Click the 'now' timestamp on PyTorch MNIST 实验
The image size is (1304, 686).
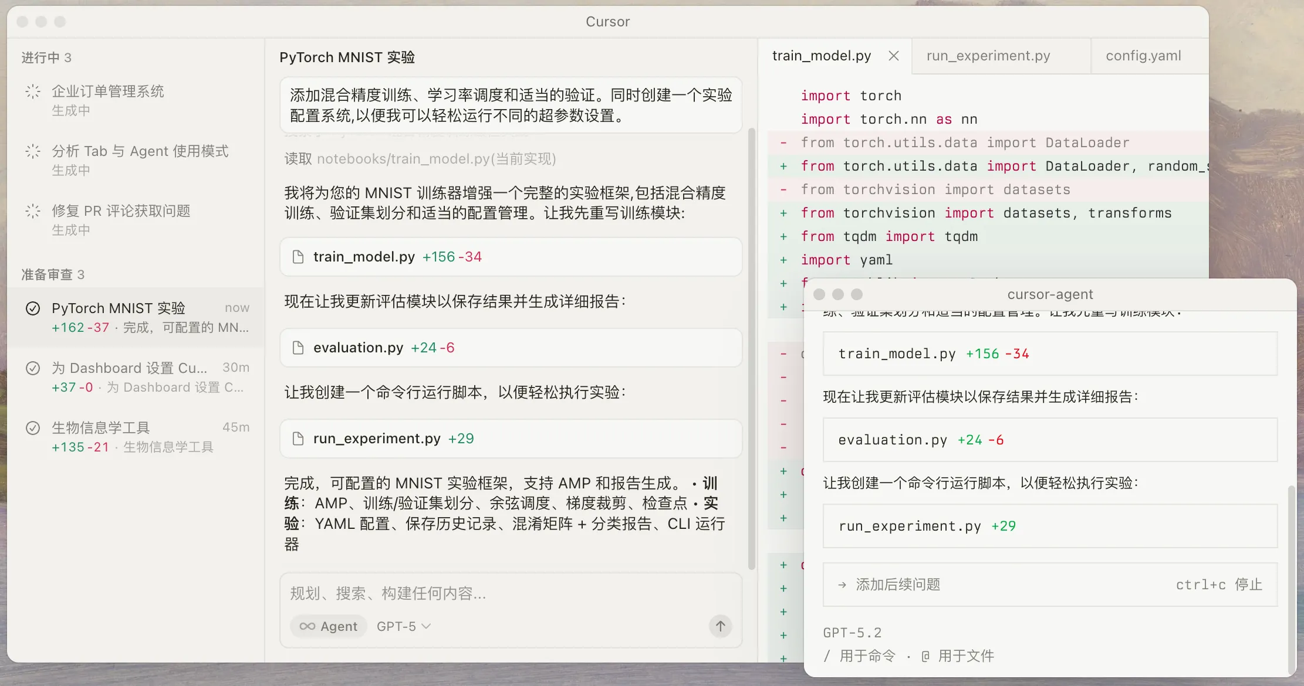[x=237, y=308]
